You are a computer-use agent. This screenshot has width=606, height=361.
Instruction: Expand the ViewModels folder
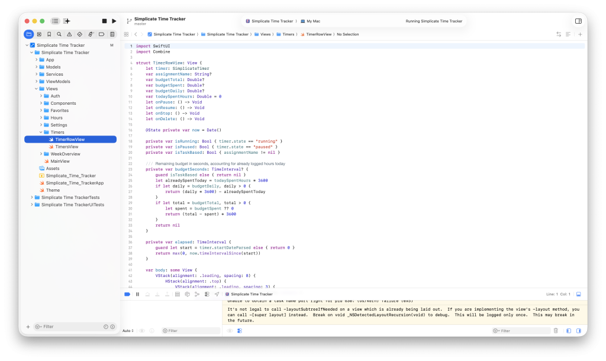[x=36, y=82]
